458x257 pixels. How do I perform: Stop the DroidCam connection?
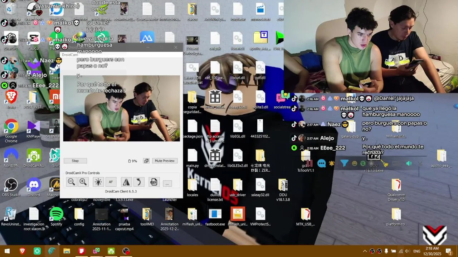[75, 161]
